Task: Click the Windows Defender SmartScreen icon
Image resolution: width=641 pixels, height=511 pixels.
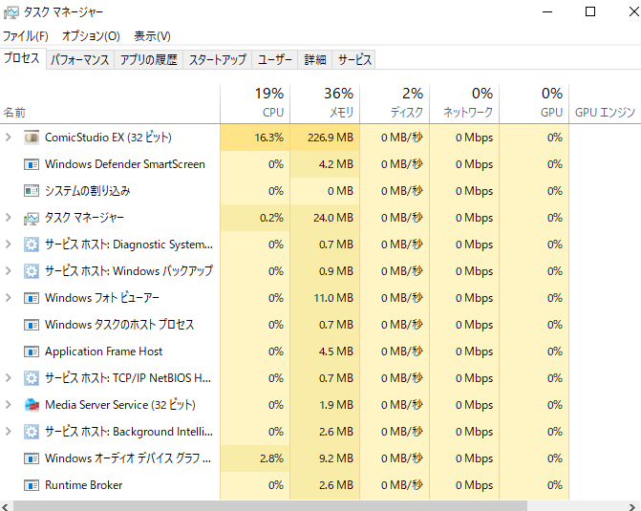Action: [32, 164]
